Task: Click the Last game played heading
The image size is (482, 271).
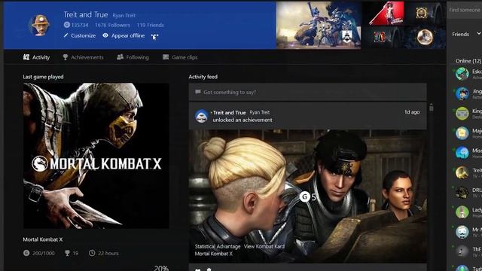Action: click(x=44, y=77)
